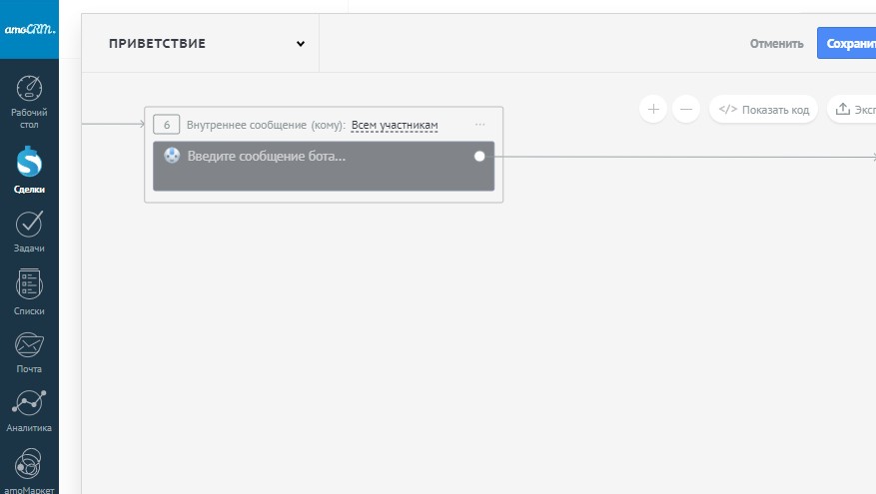Open the step 6 three-dots menu
Screen dimensions: 876x494
(x=480, y=125)
